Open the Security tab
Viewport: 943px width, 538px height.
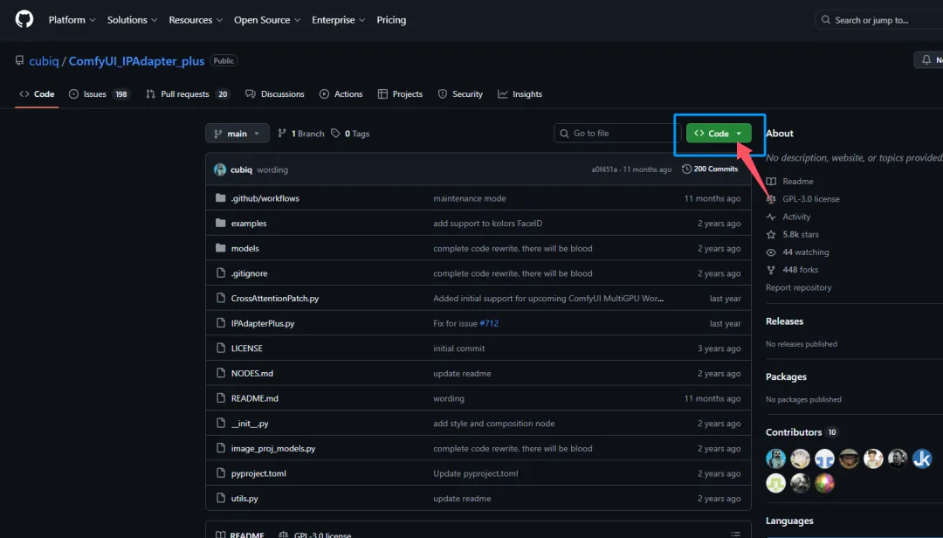(460, 93)
